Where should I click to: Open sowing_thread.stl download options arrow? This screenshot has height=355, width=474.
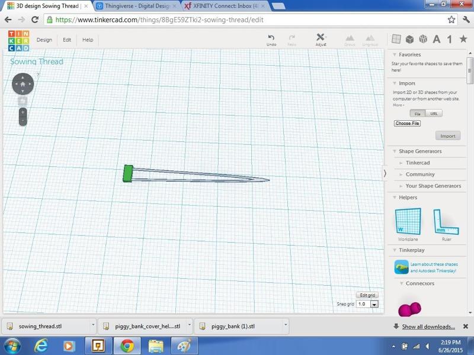coord(93,325)
